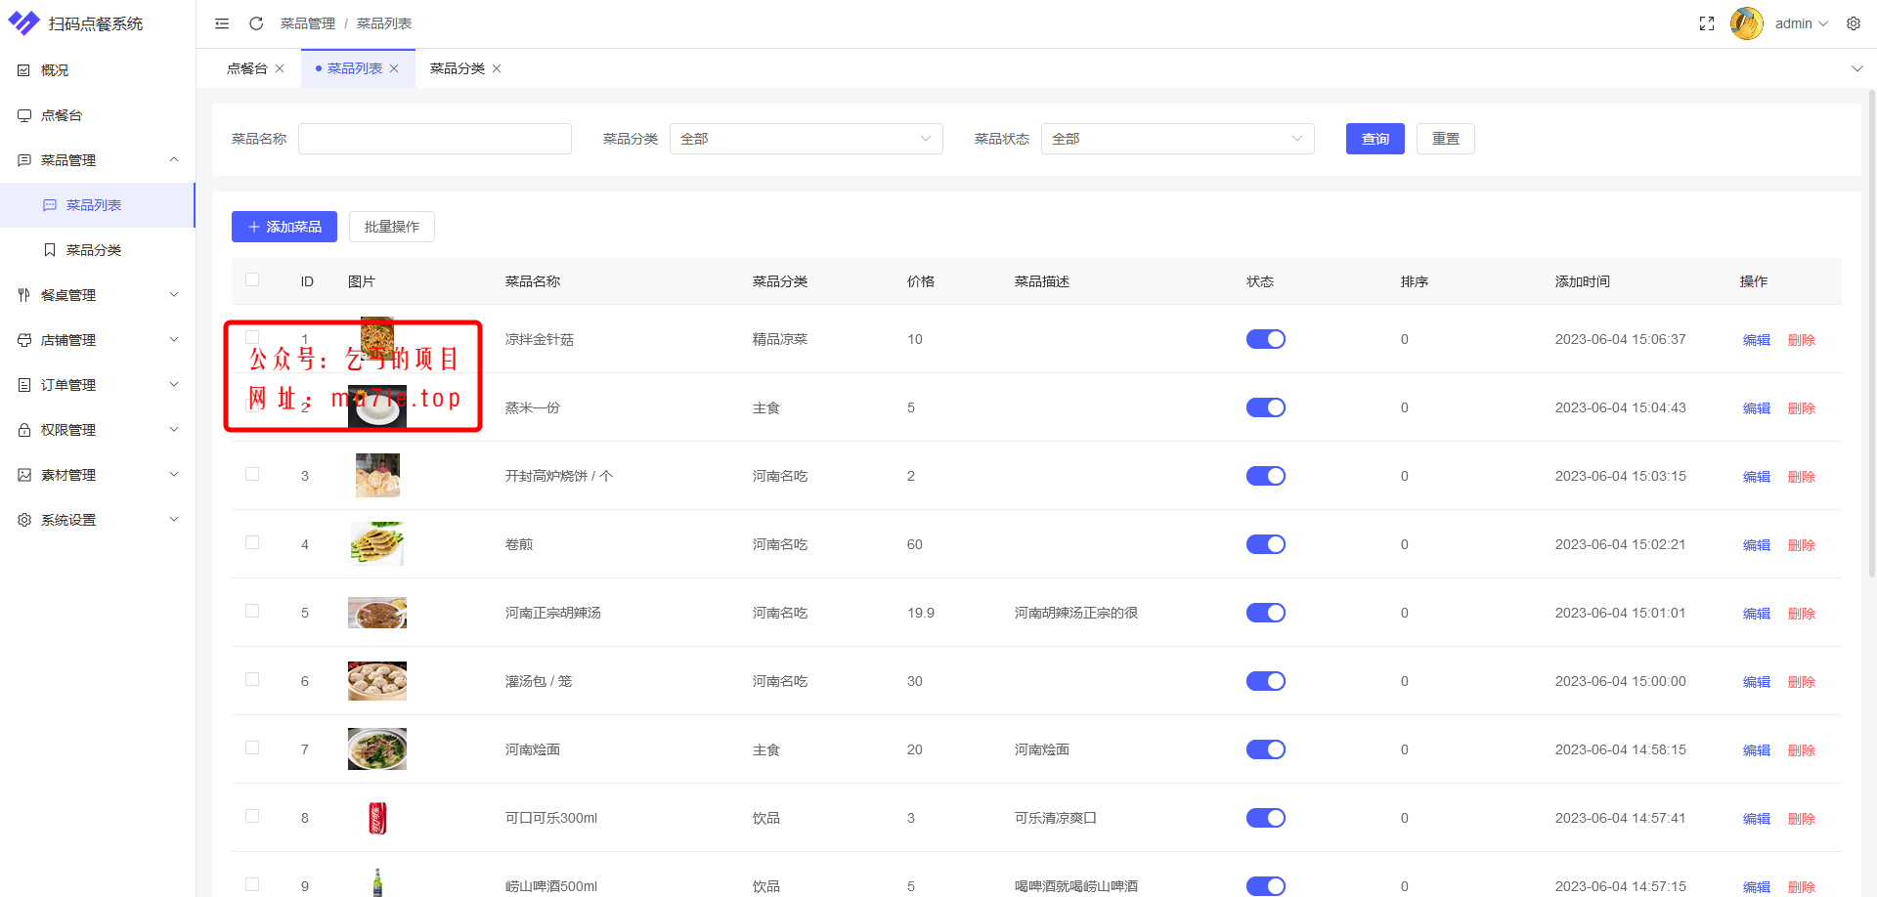Screen dimensions: 1877x897
Task: Edit the 河南烩面 row
Action: click(x=1757, y=750)
